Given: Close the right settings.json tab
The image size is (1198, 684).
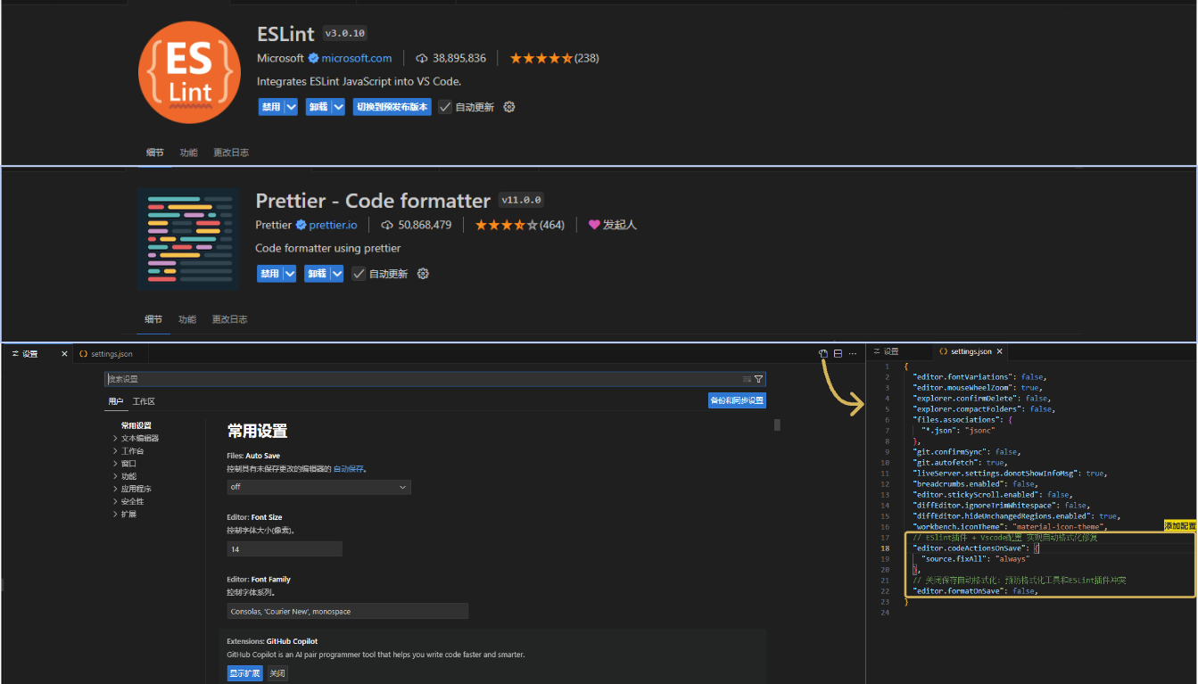Looking at the screenshot, I should coord(1000,352).
